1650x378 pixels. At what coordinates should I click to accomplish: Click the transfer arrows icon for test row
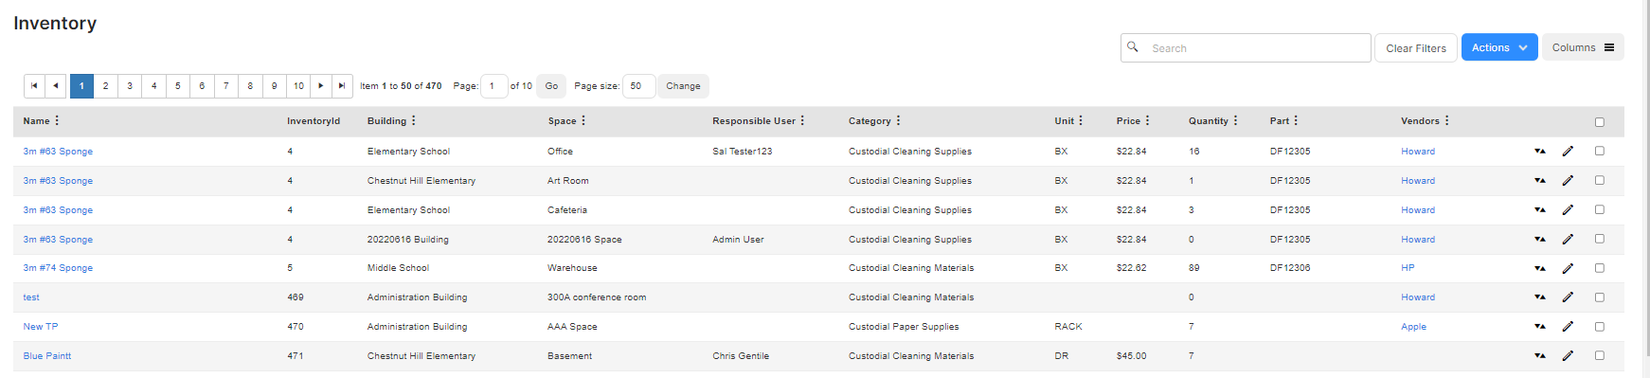click(x=1540, y=297)
